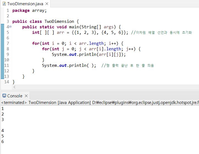199x154 pixels.
Task: Click the Console monitor icon
Action: (4, 96)
